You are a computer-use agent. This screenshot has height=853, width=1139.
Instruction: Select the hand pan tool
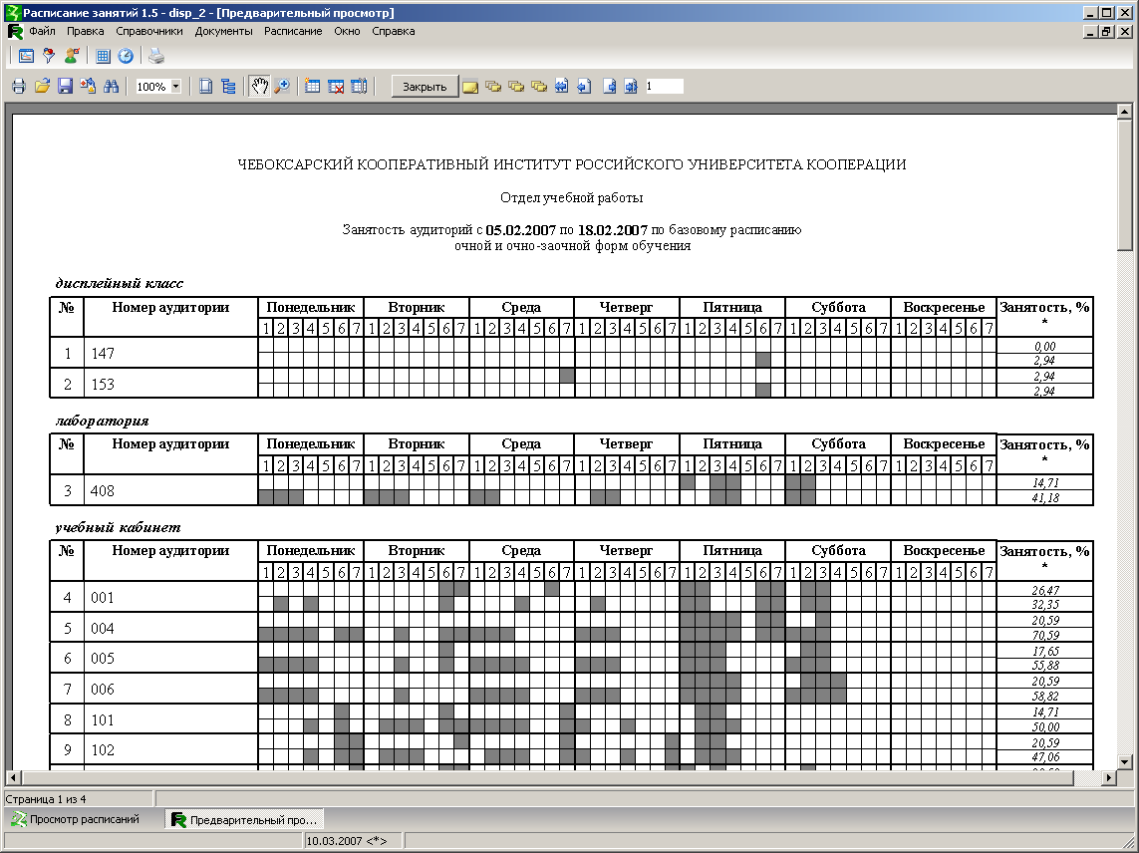pos(259,87)
